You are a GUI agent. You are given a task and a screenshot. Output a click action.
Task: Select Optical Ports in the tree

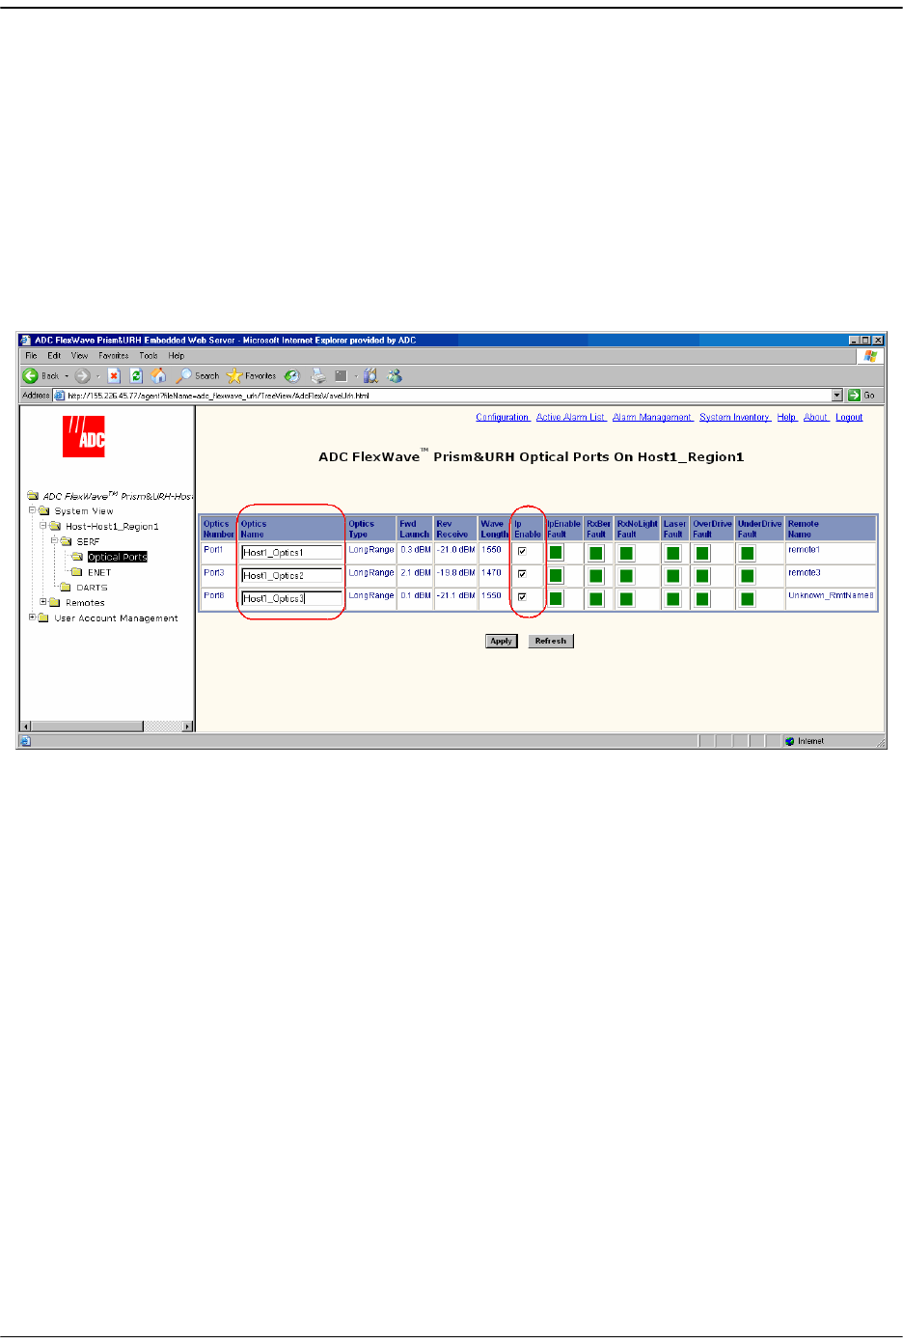pyautogui.click(x=117, y=557)
